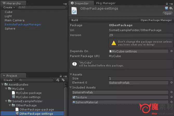Image resolution: width=174 pixels, height=116 pixels.
Task: Switch to the Inspector tab
Action: (x=81, y=3)
